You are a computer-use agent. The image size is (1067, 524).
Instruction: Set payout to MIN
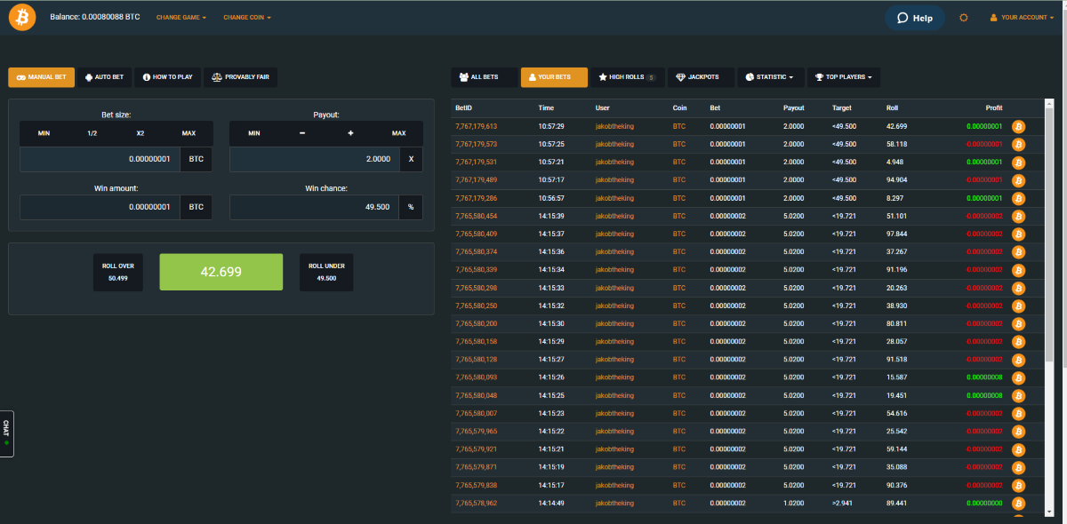click(x=253, y=133)
